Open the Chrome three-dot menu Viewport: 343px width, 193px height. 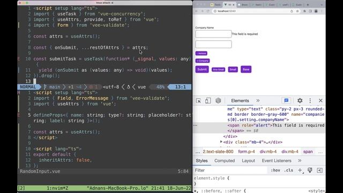[x=322, y=11]
